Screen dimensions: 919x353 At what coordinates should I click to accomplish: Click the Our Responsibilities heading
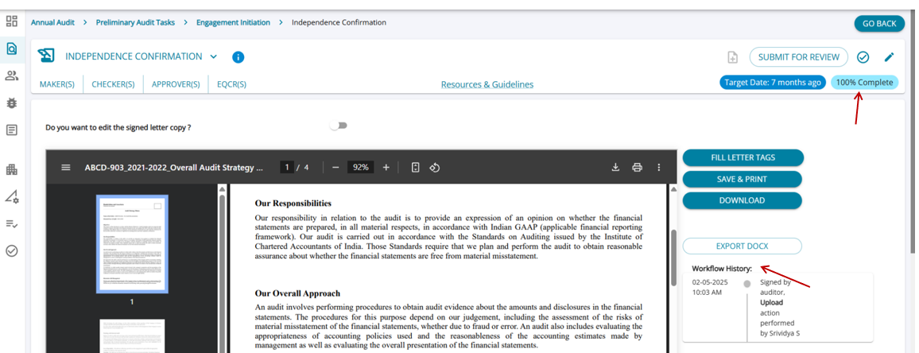click(x=293, y=204)
